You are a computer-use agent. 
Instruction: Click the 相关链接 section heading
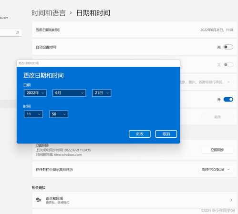(39, 188)
